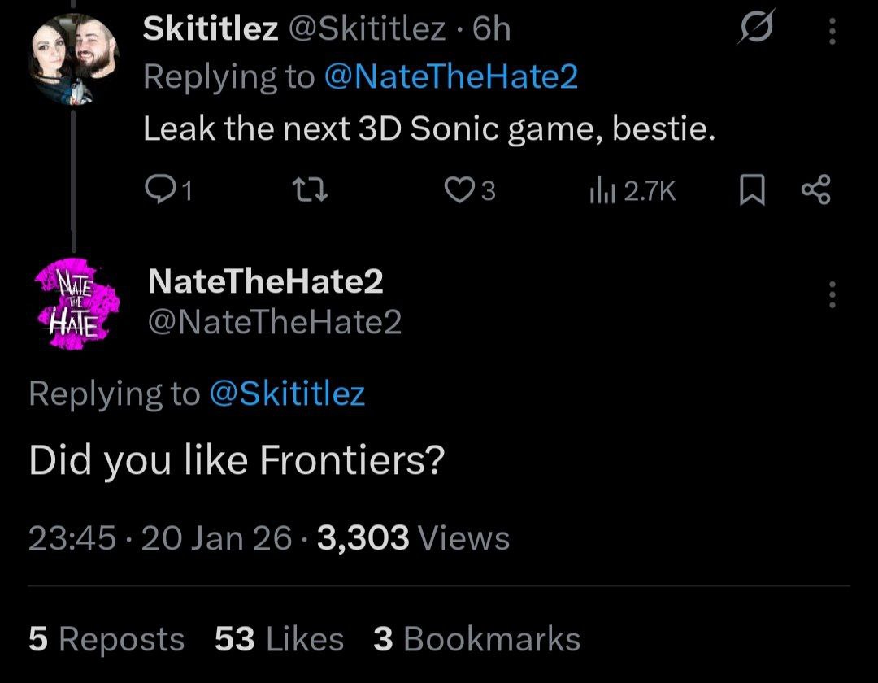Viewport: 878px width, 683px height.
Task: Click the @Skititlez reply mention link
Action: tap(287, 394)
